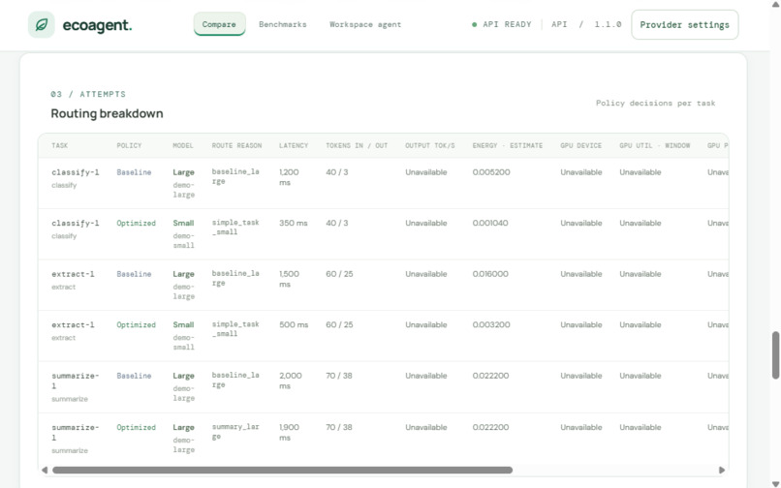The width and height of the screenshot is (781, 488).
Task: Click the GPU UTIL · WINDOW column header
Action: point(654,145)
